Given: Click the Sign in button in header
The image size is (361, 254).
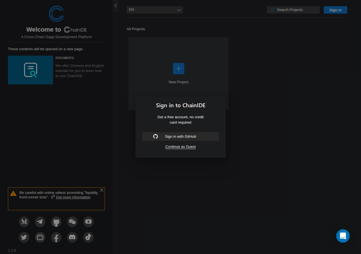Looking at the screenshot, I should (335, 10).
